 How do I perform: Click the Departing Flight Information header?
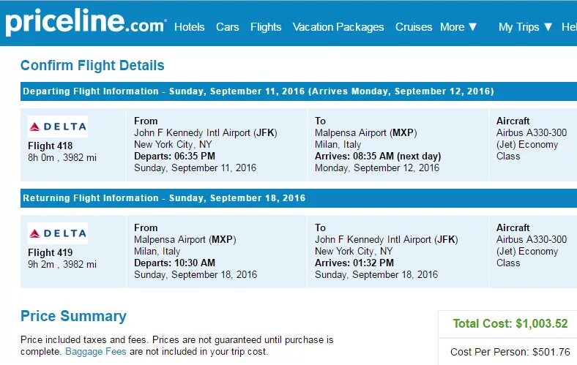coord(258,91)
